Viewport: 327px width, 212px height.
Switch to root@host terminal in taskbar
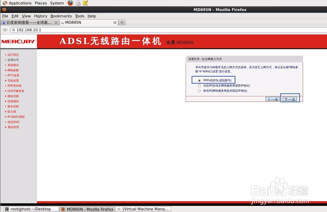point(31,209)
